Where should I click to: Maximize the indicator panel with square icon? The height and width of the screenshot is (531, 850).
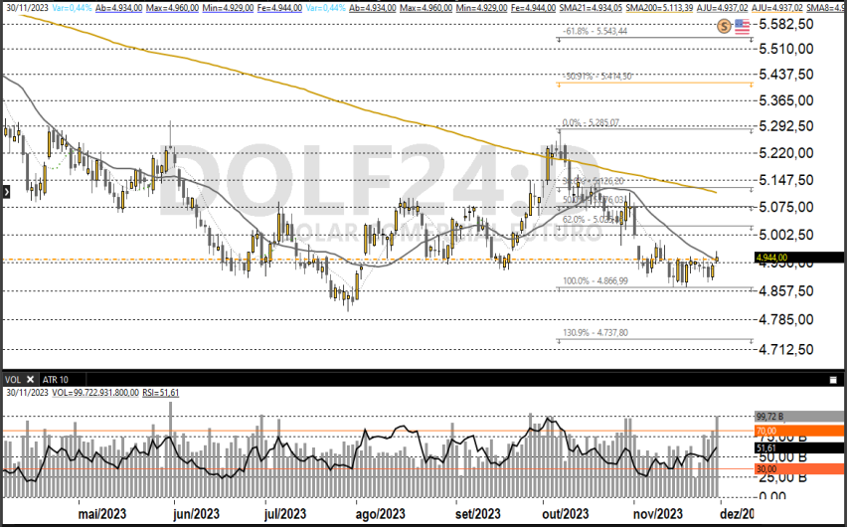pos(832,380)
